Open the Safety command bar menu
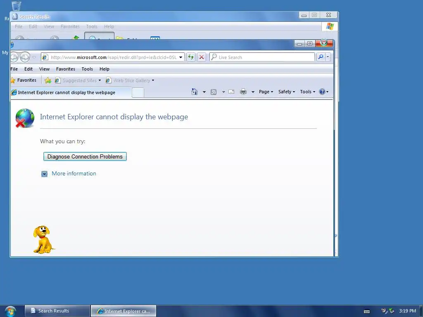 [x=287, y=92]
